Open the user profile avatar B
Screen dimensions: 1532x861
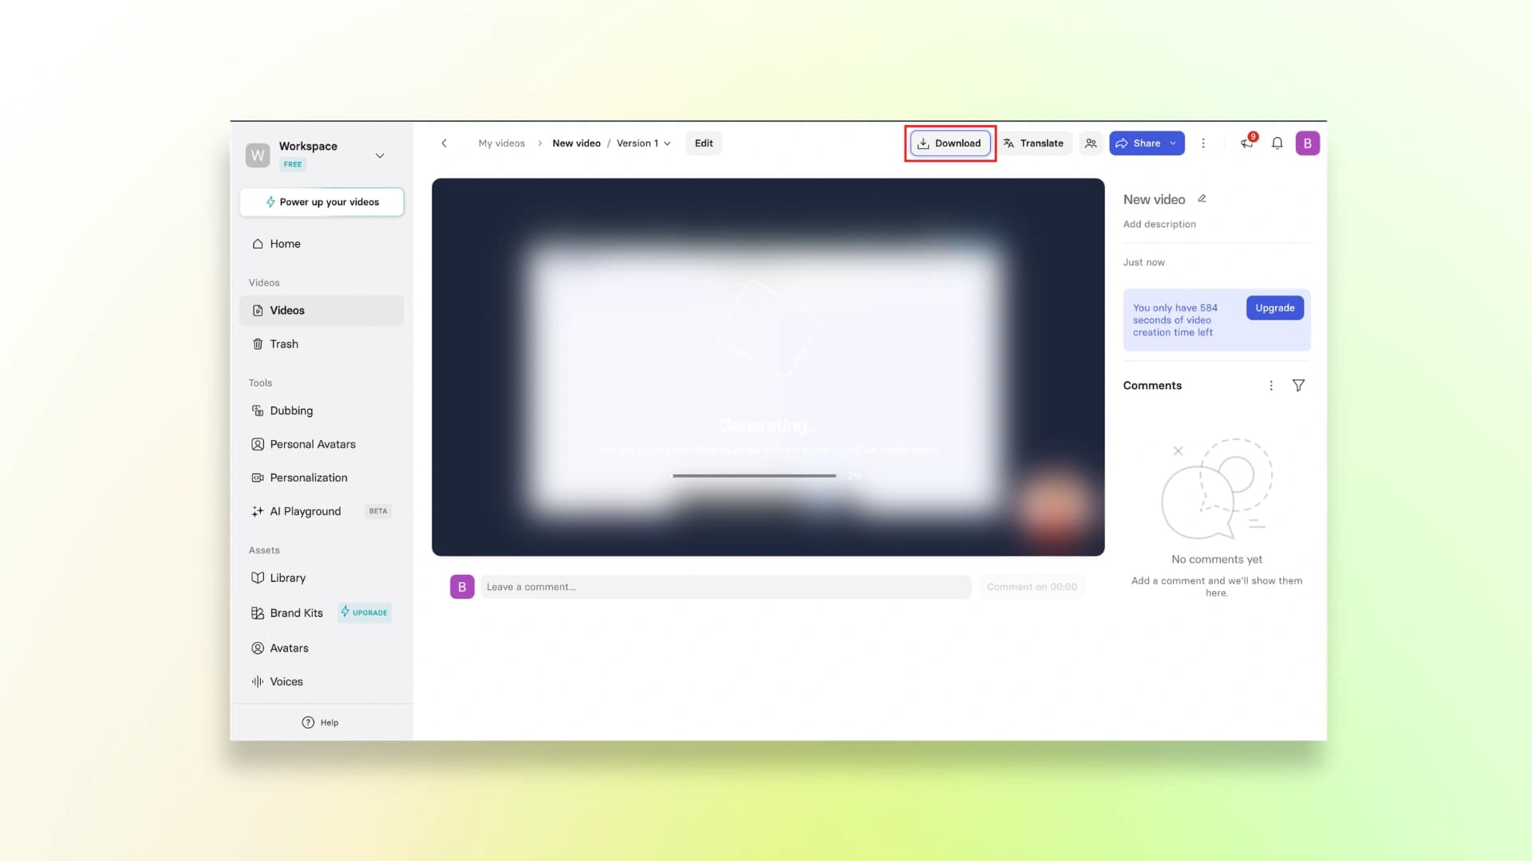pyautogui.click(x=1307, y=143)
